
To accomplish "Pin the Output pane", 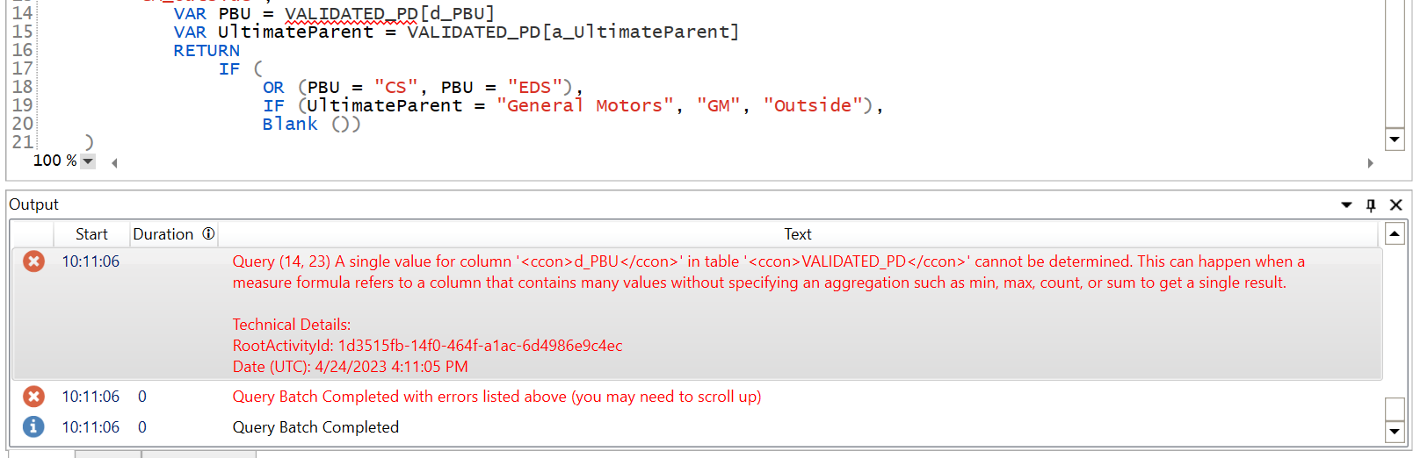I will point(1371,204).
